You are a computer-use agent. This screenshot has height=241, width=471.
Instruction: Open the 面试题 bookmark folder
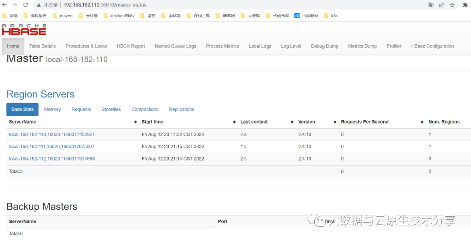pyautogui.click(x=171, y=16)
